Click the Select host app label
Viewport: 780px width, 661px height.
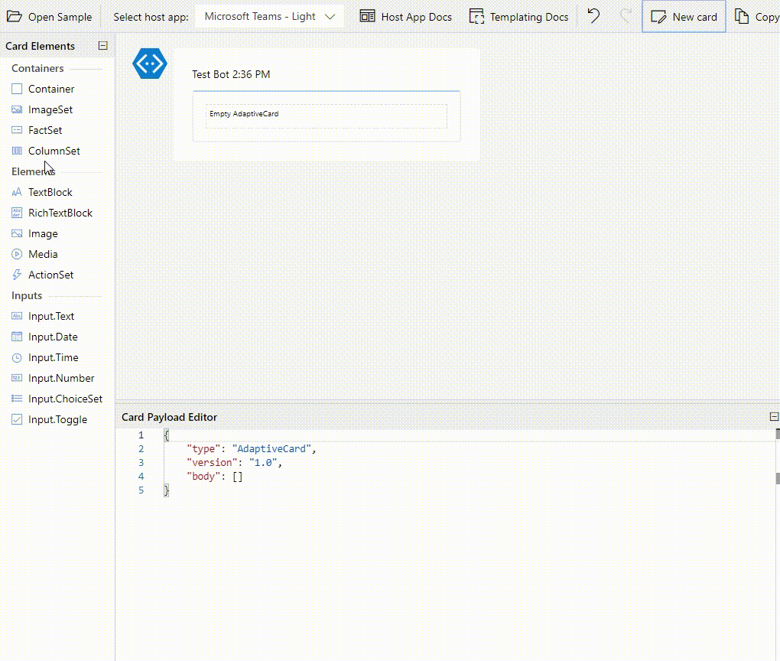click(151, 17)
